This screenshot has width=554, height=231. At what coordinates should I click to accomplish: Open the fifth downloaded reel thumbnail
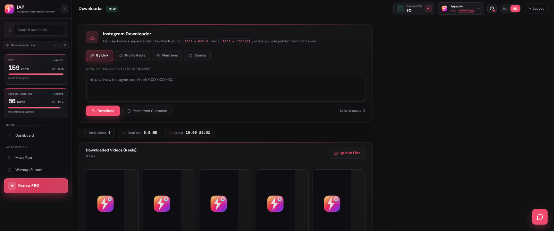click(339, 200)
